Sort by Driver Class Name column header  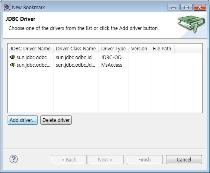pos(76,49)
